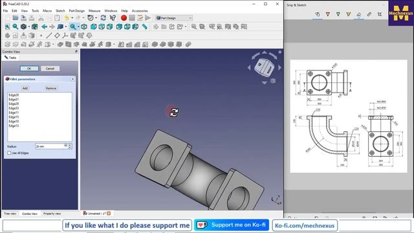
Task: Click the Create datum plane icon
Action: tap(57, 36)
